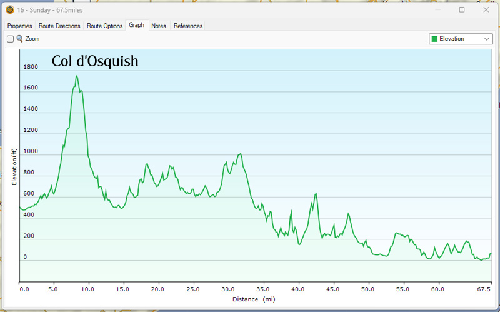The image size is (500, 312).
Task: Switch to the Properties tab
Action: 19,26
